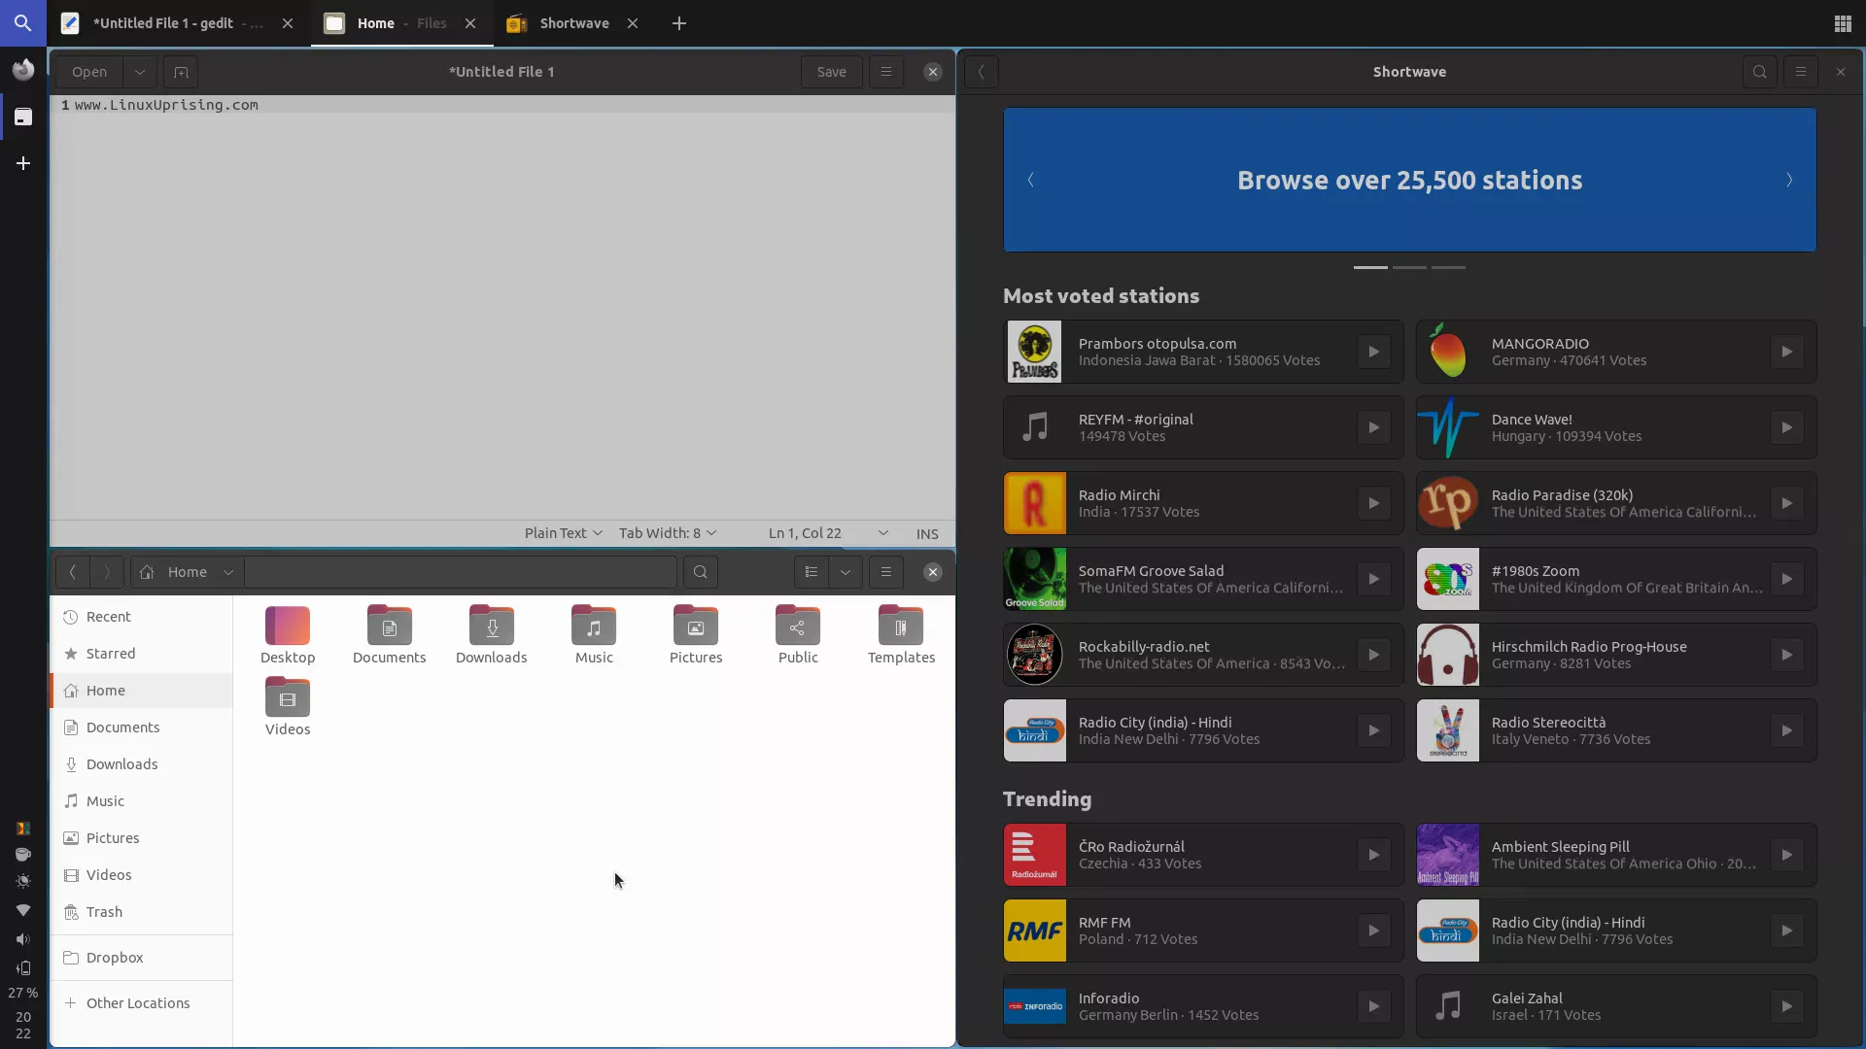Go back in Shortwave header
This screenshot has height=1049, width=1866.
tap(982, 72)
